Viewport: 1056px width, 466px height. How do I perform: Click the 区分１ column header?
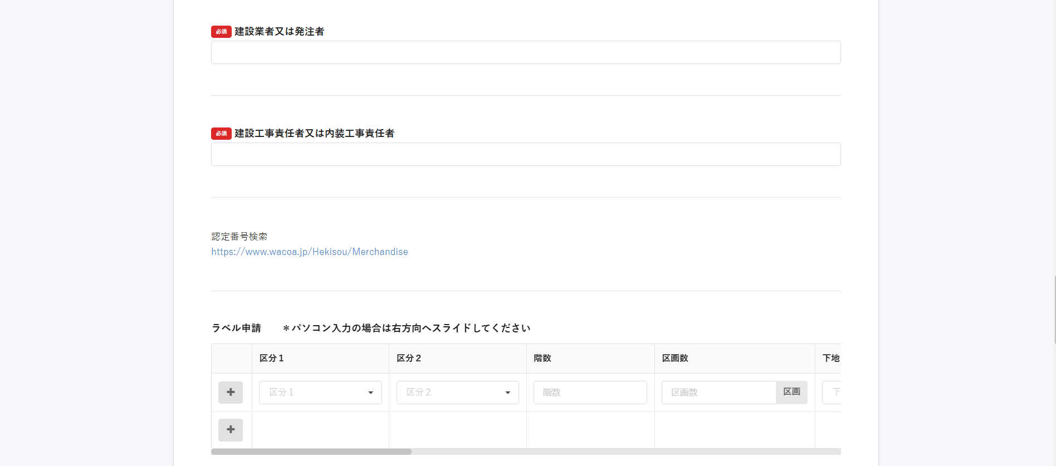coord(272,358)
